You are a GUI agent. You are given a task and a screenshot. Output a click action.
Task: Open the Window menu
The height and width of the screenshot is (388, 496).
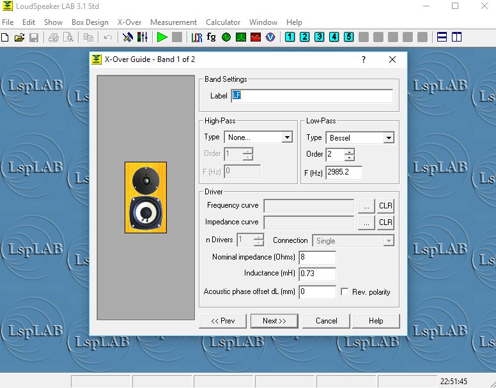263,22
